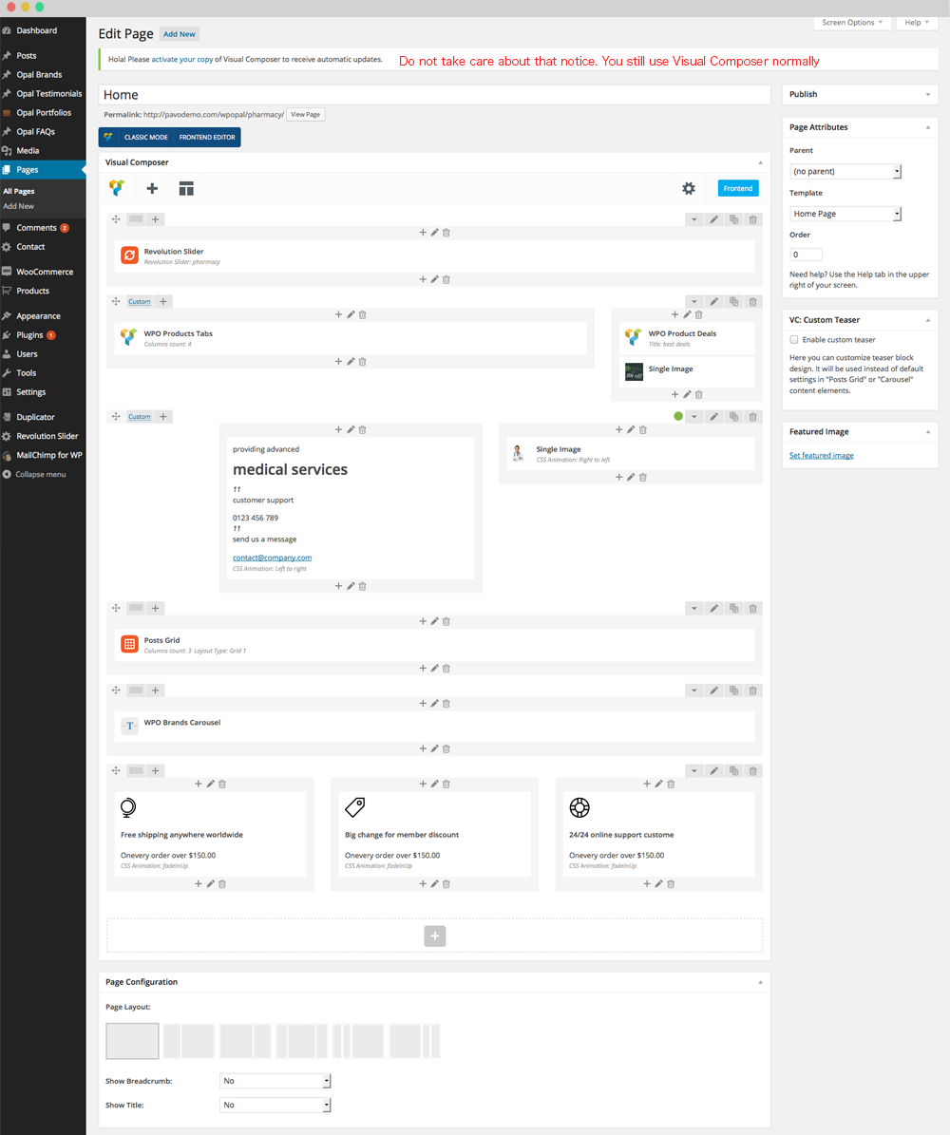
Task: Open the Parent page dropdown
Action: [x=845, y=171]
